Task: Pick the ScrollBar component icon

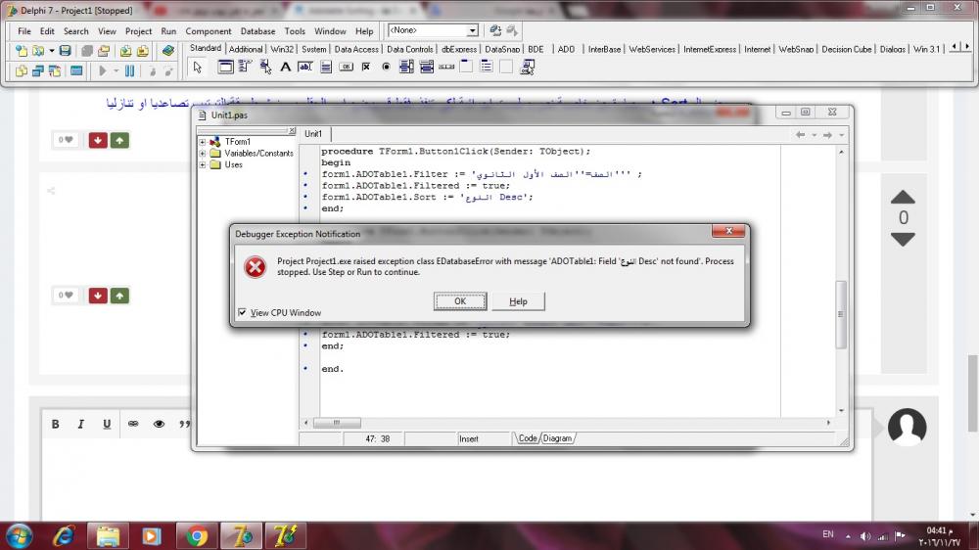Action: (x=446, y=67)
